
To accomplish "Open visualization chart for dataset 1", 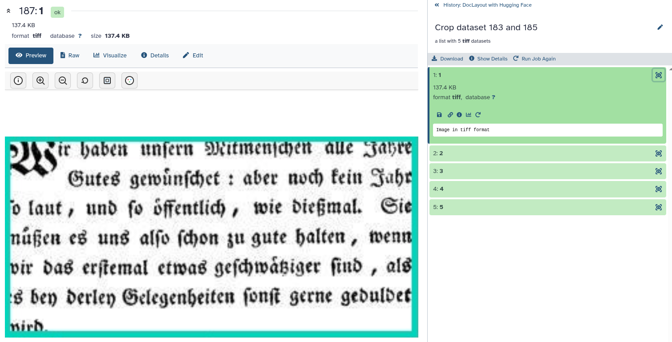I will (x=468, y=114).
